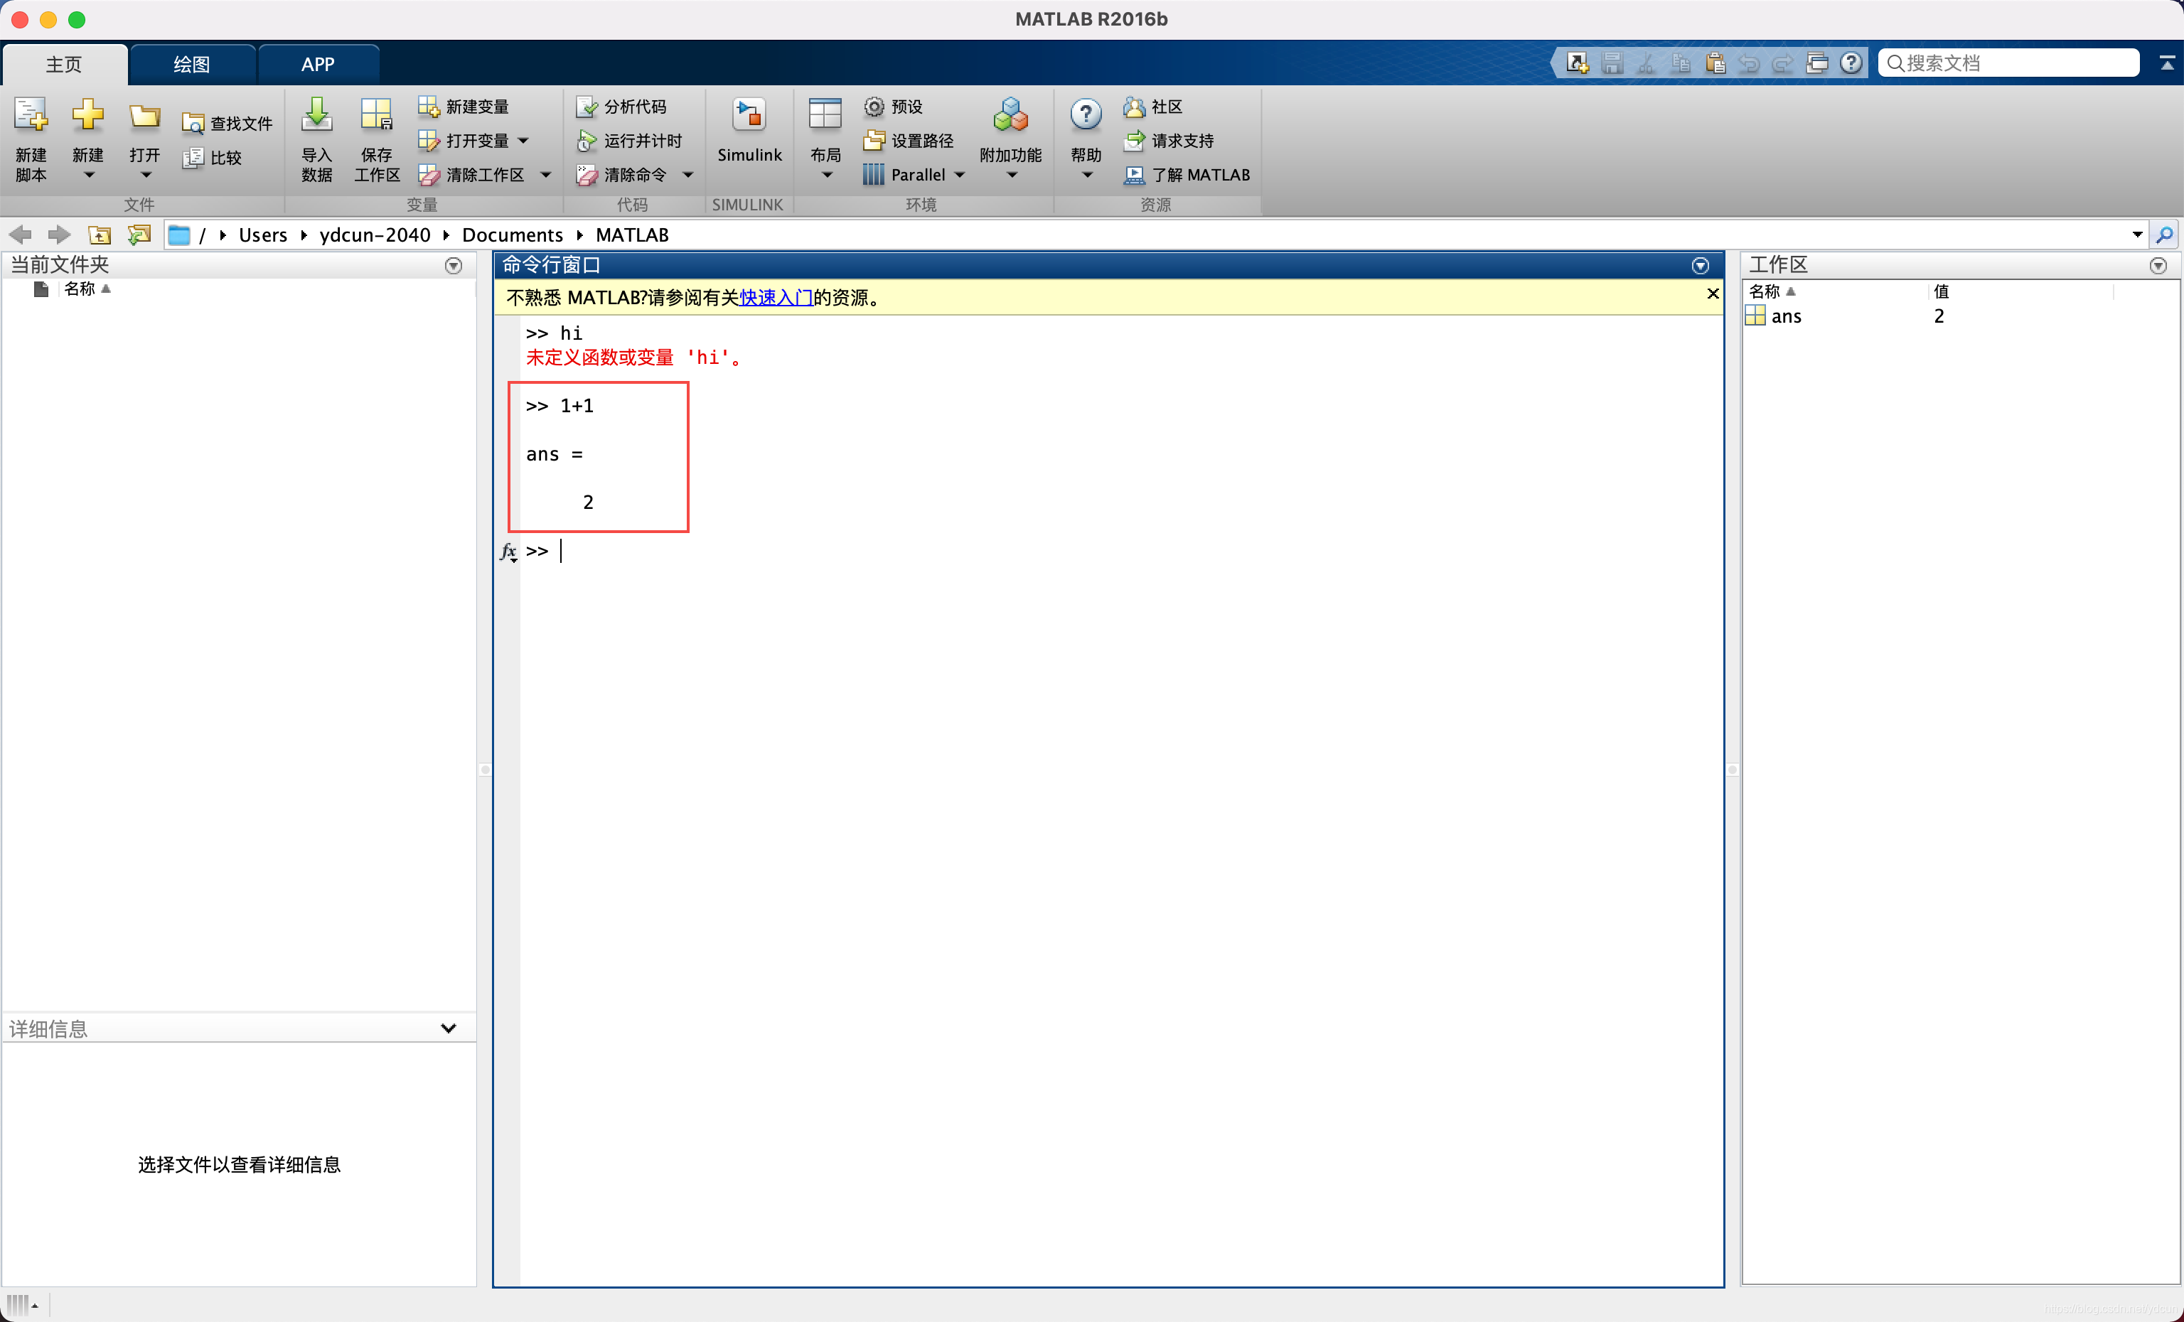Open Community (社区)

[x=1152, y=107]
